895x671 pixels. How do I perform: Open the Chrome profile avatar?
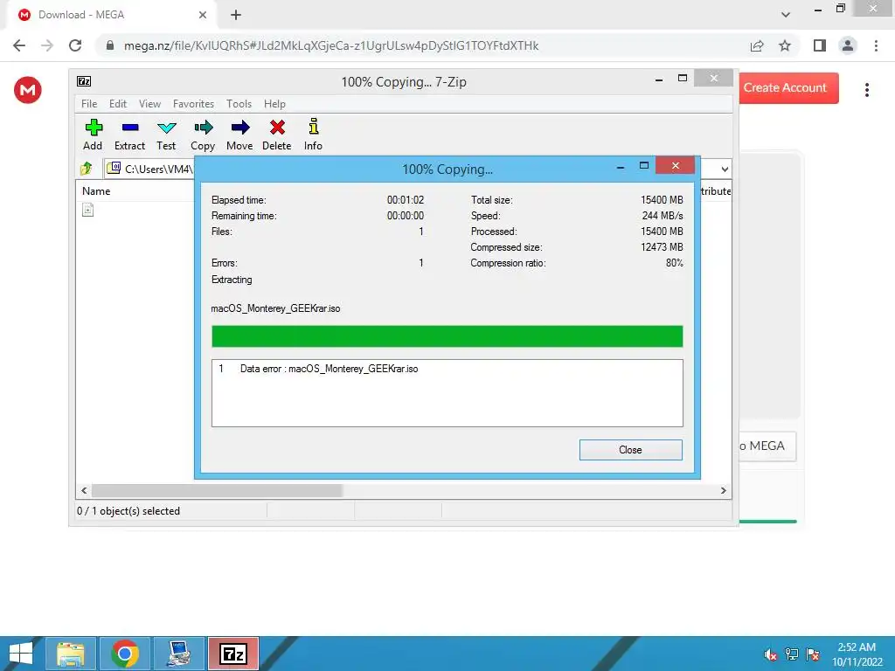(848, 45)
